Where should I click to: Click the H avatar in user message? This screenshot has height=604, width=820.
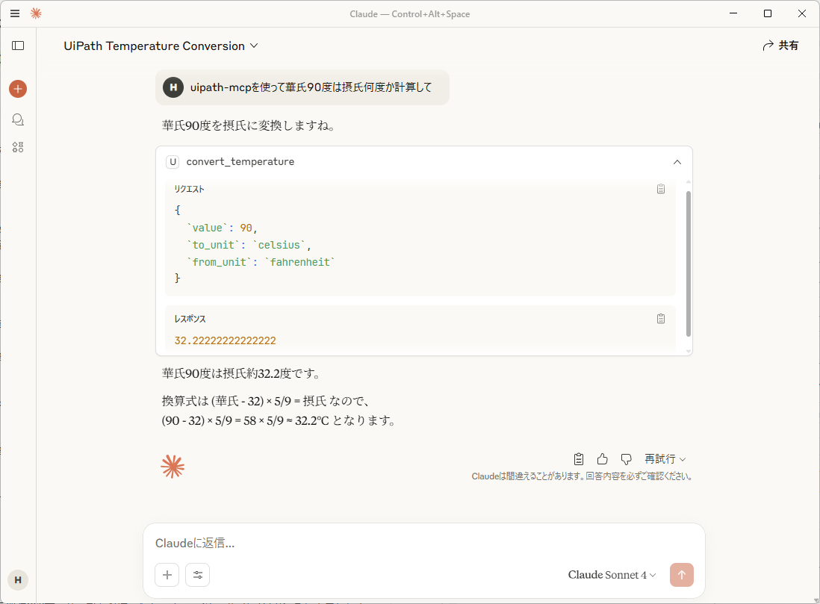pyautogui.click(x=173, y=87)
